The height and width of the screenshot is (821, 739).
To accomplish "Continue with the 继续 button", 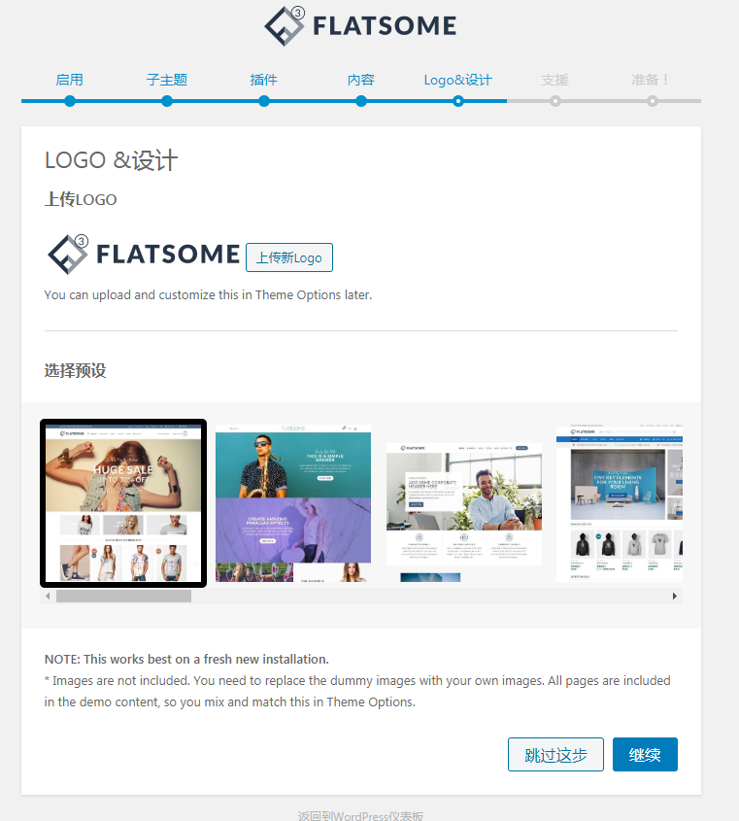I will 645,755.
